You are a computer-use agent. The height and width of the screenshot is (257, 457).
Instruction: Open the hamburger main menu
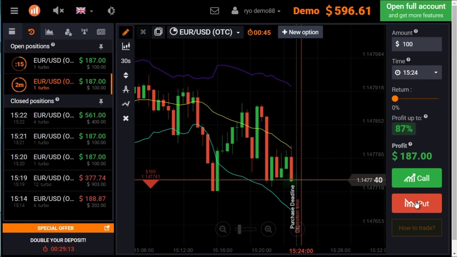click(14, 11)
